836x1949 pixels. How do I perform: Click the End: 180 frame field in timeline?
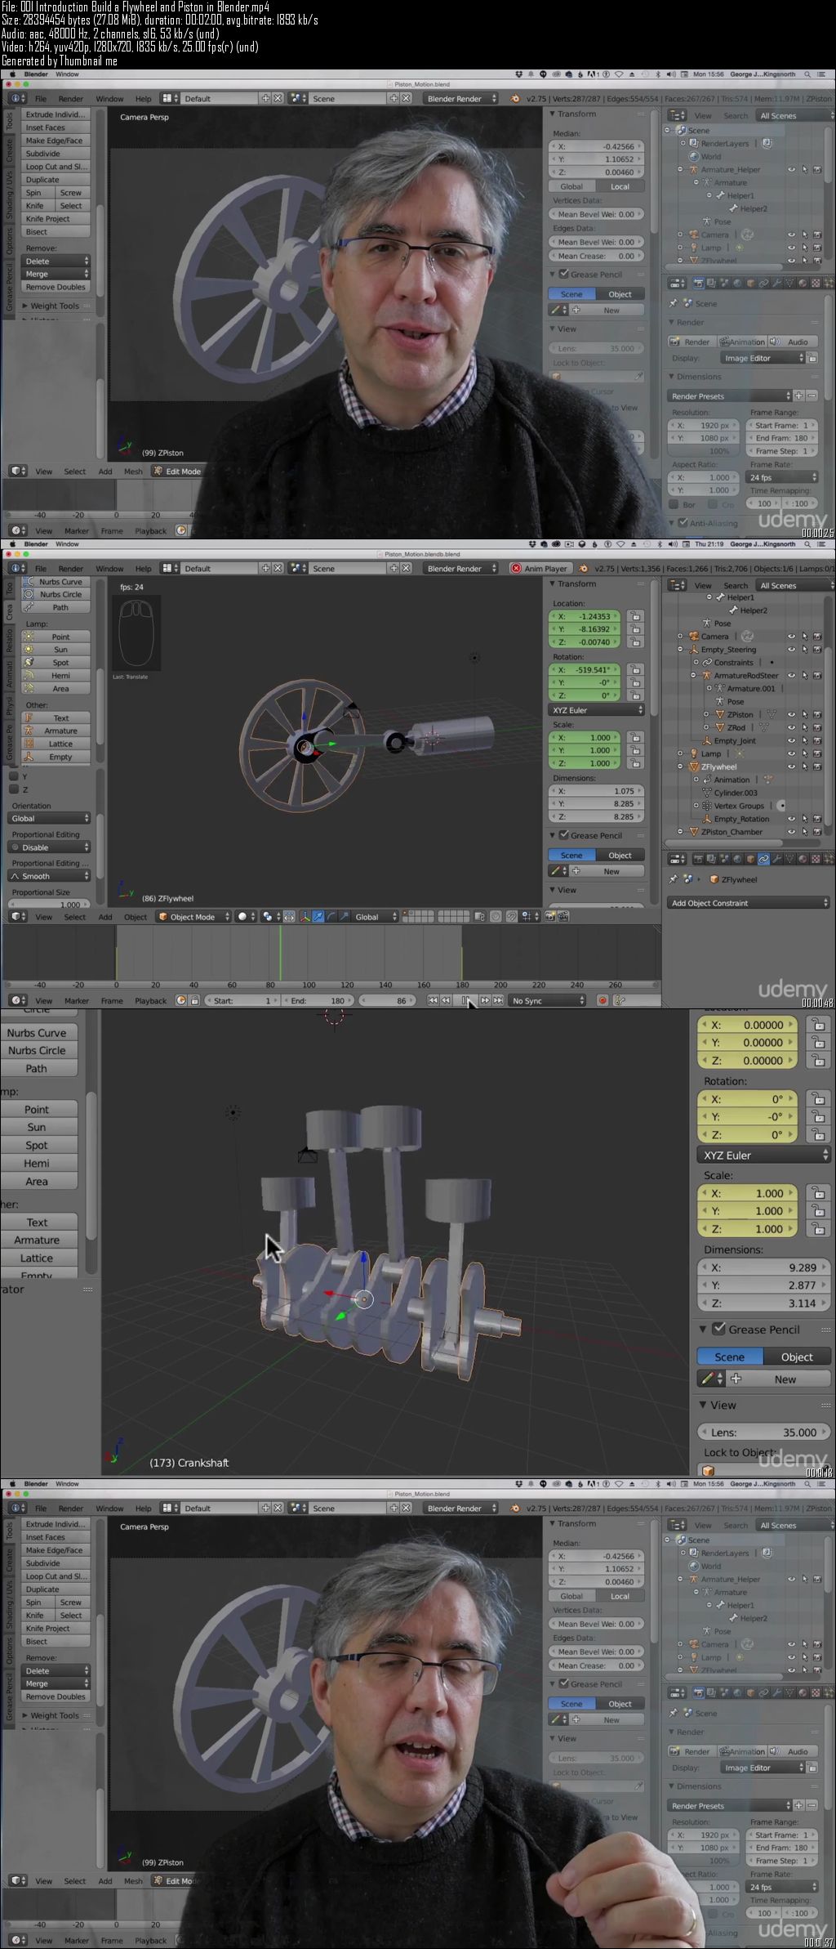319,1000
